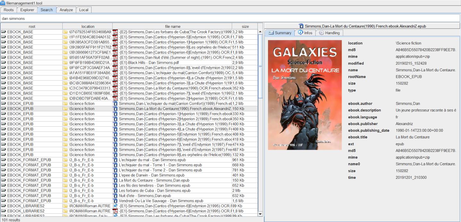Click the location value \Science fiction in details
461x222 pixels.
pos(408,43)
